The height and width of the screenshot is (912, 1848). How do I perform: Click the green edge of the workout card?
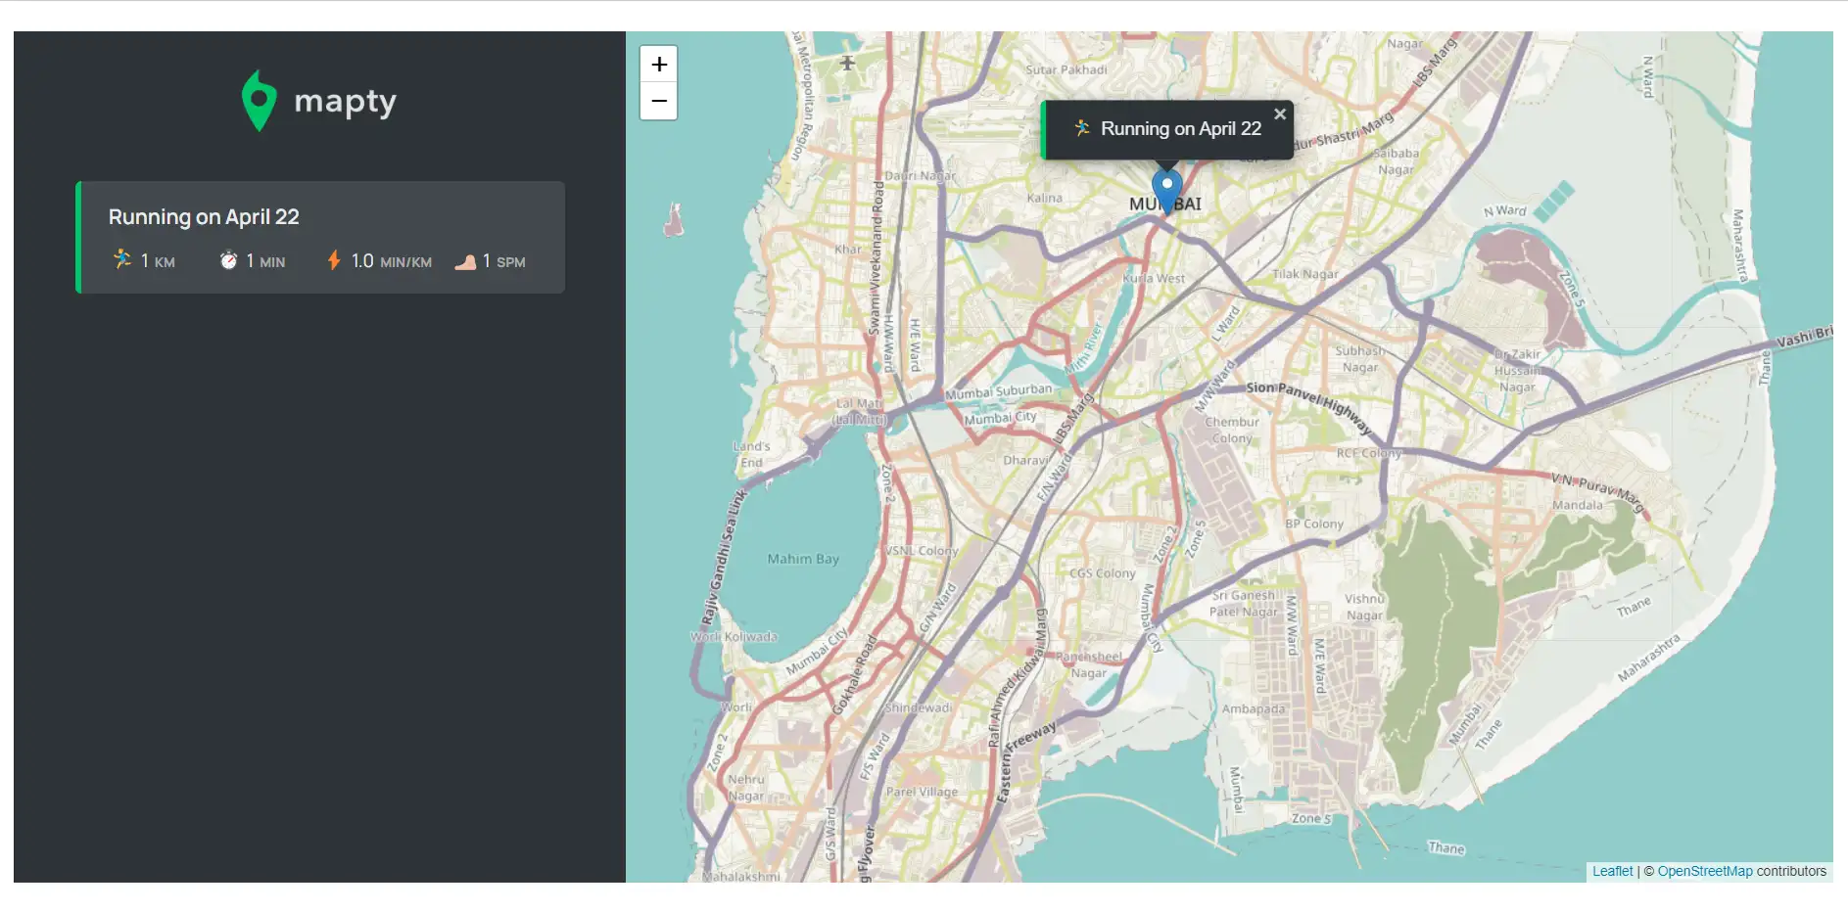click(78, 237)
